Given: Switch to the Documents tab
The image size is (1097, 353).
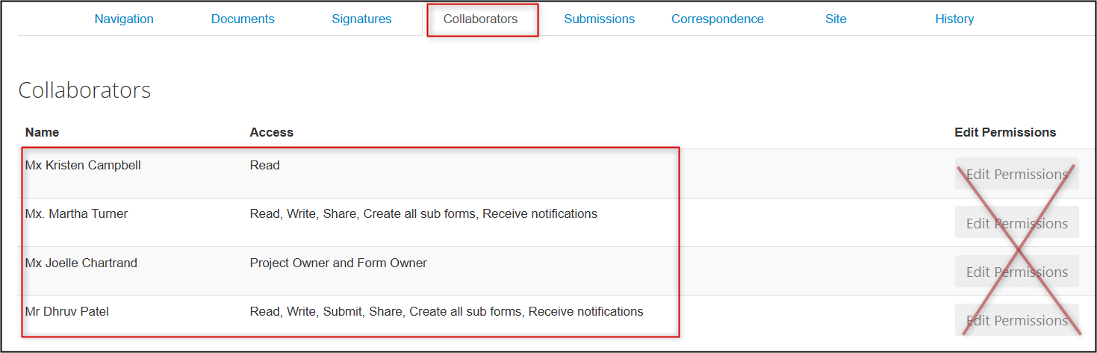Looking at the screenshot, I should 243,19.
